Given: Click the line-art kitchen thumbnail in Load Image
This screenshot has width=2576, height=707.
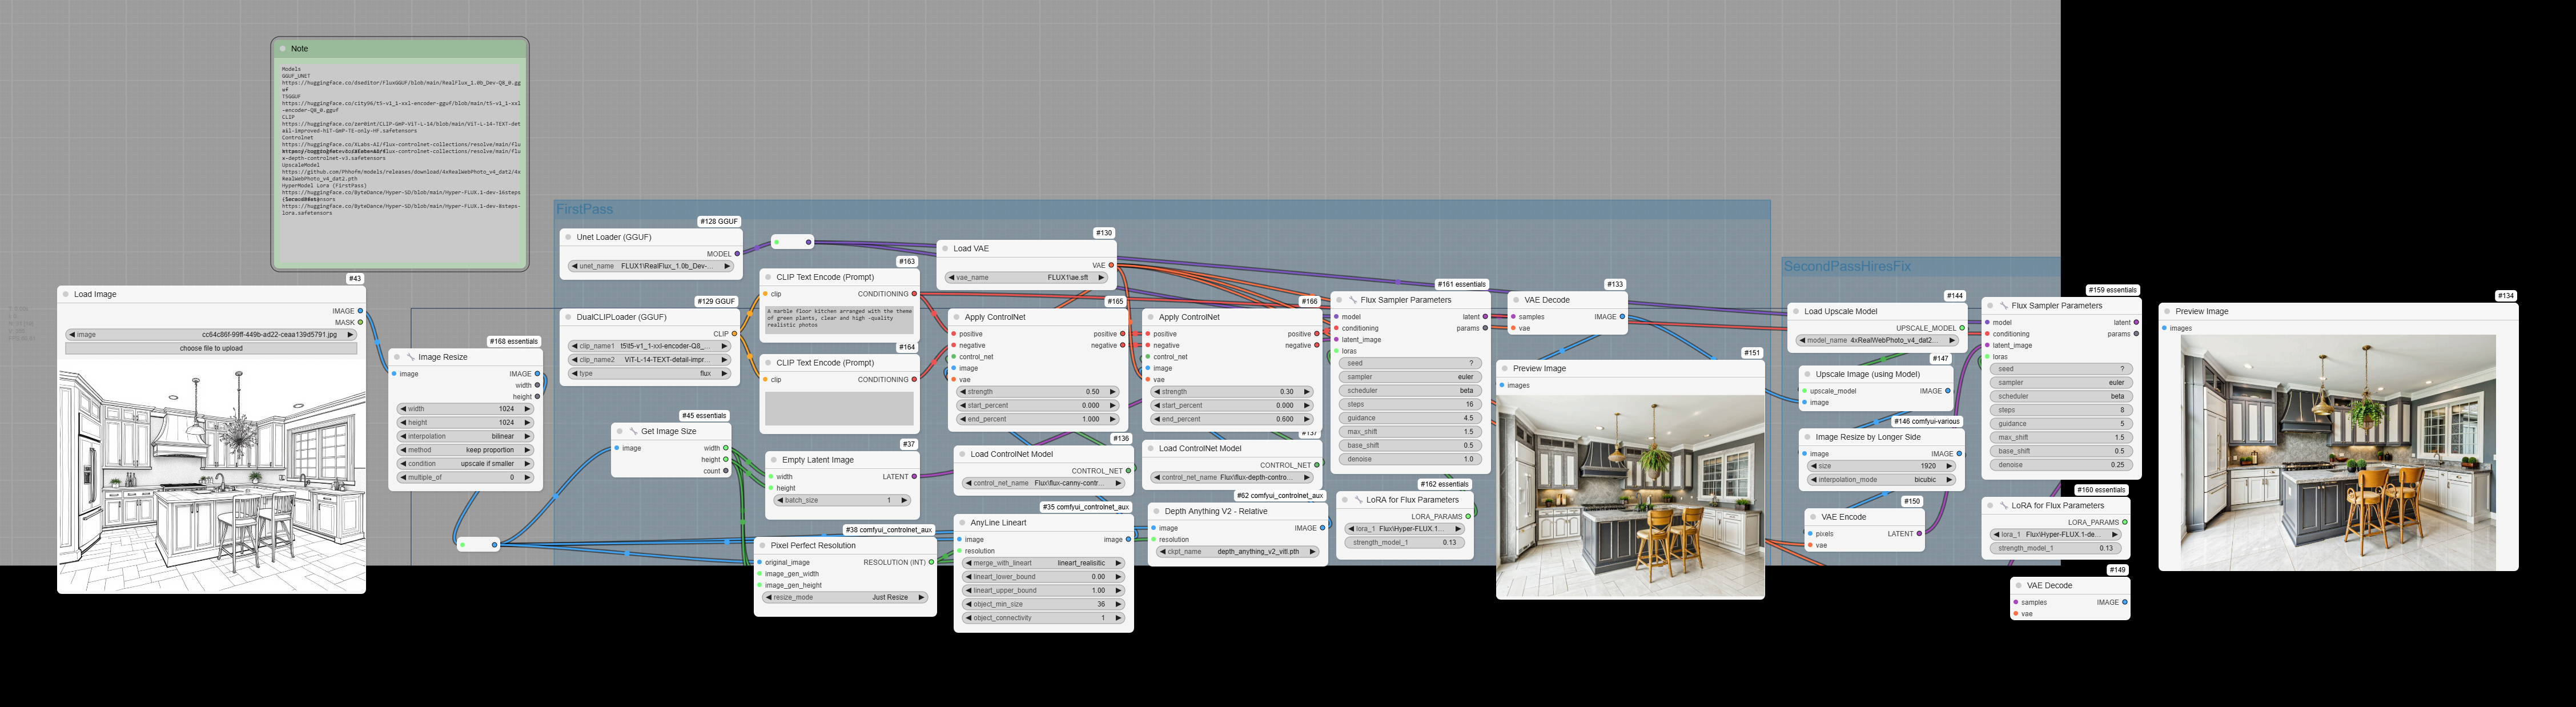Looking at the screenshot, I should pyautogui.click(x=211, y=476).
